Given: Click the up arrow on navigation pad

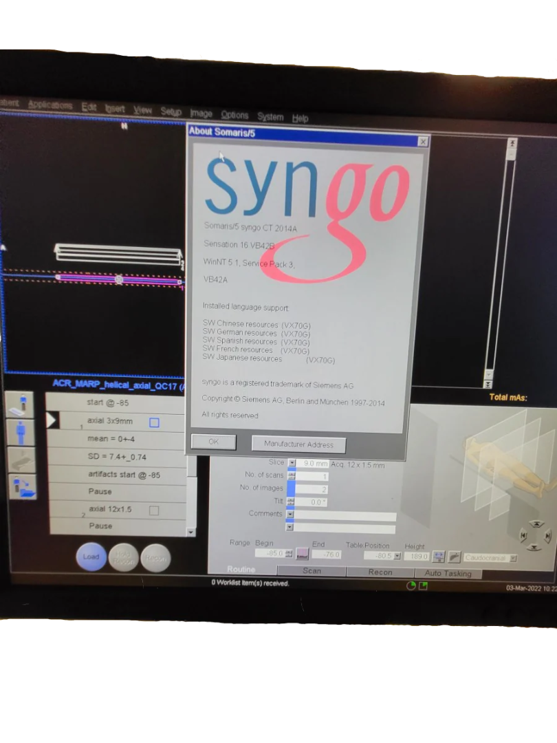Looking at the screenshot, I should point(536,524).
